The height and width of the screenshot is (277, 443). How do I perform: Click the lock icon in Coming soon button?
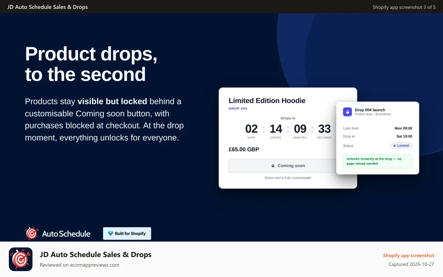(x=273, y=166)
